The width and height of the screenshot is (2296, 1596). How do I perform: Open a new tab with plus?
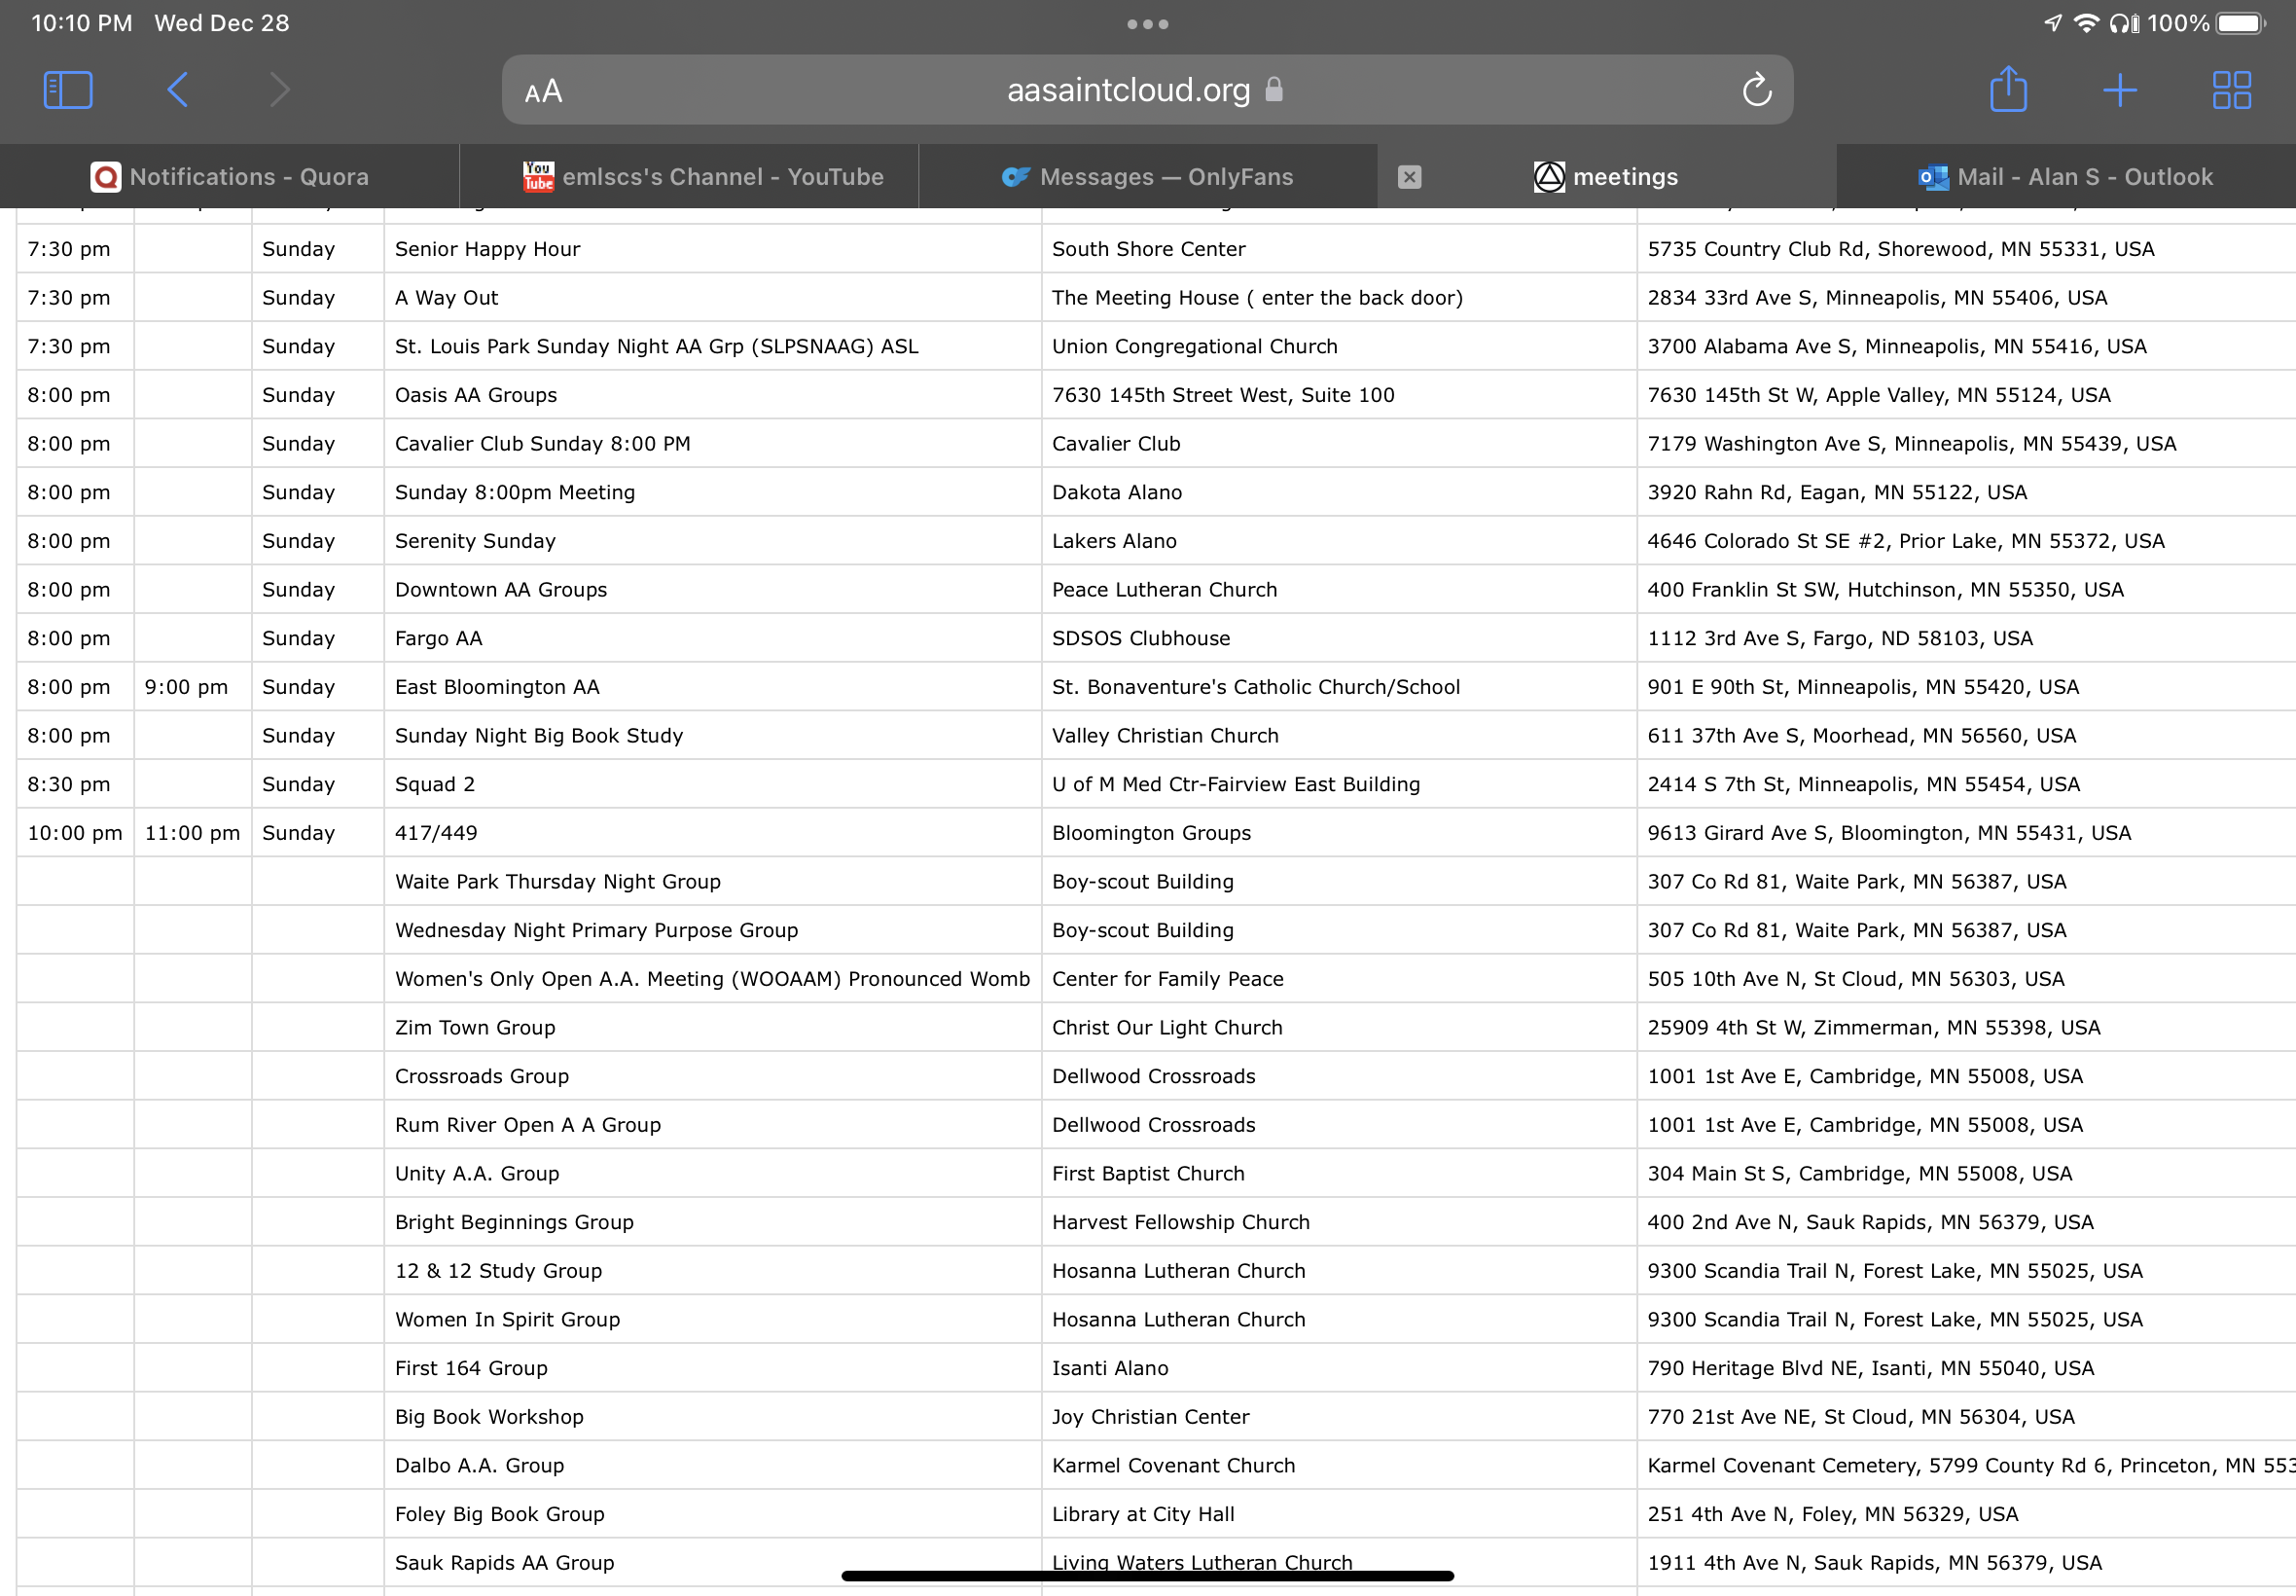(x=2119, y=90)
